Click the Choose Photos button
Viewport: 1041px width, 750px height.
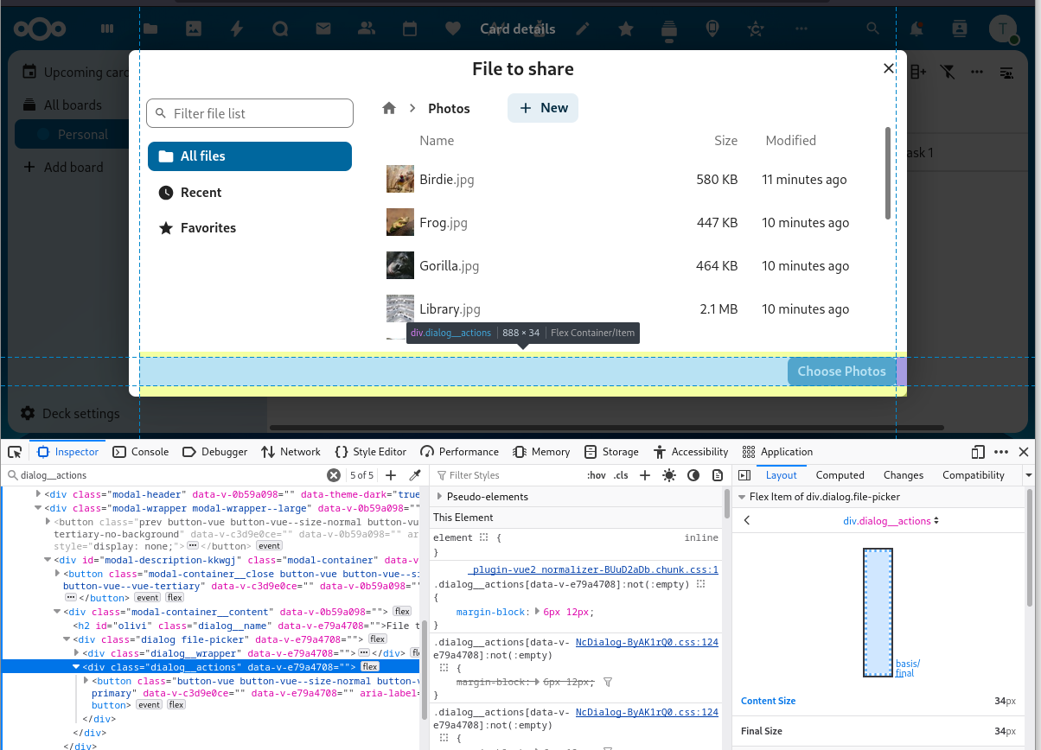click(841, 372)
